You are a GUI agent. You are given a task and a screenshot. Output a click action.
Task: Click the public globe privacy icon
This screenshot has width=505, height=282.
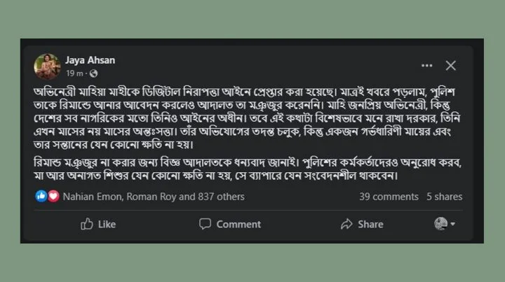(x=94, y=73)
